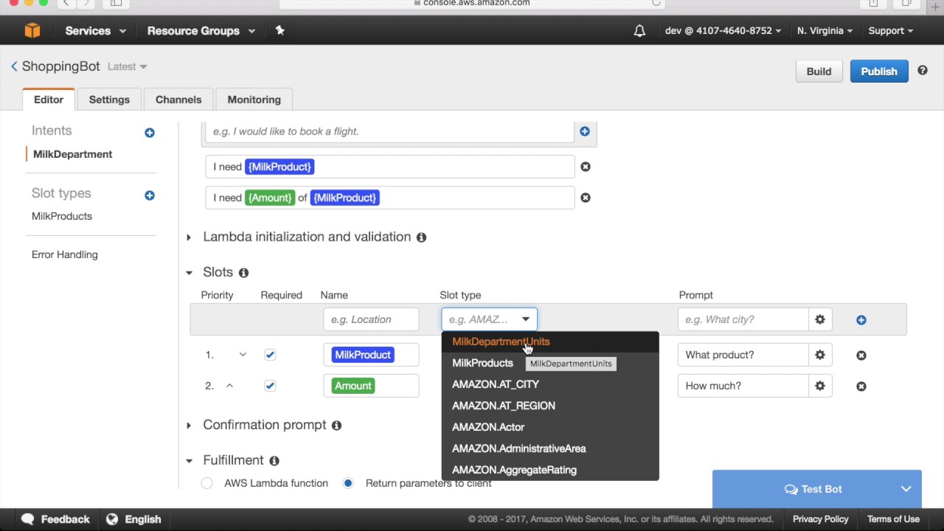Remove the Amount slot row
The height and width of the screenshot is (531, 944).
coord(861,386)
